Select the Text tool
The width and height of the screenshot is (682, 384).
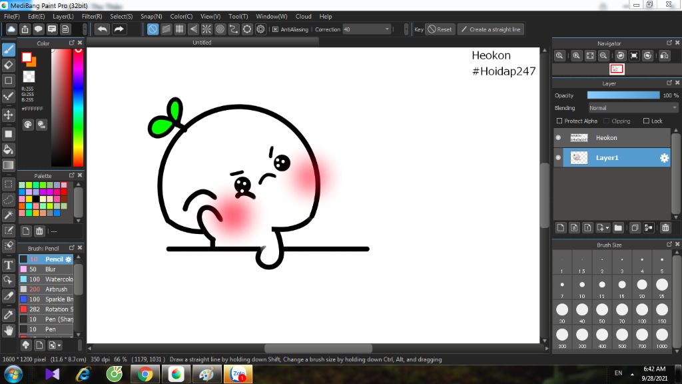(8, 265)
